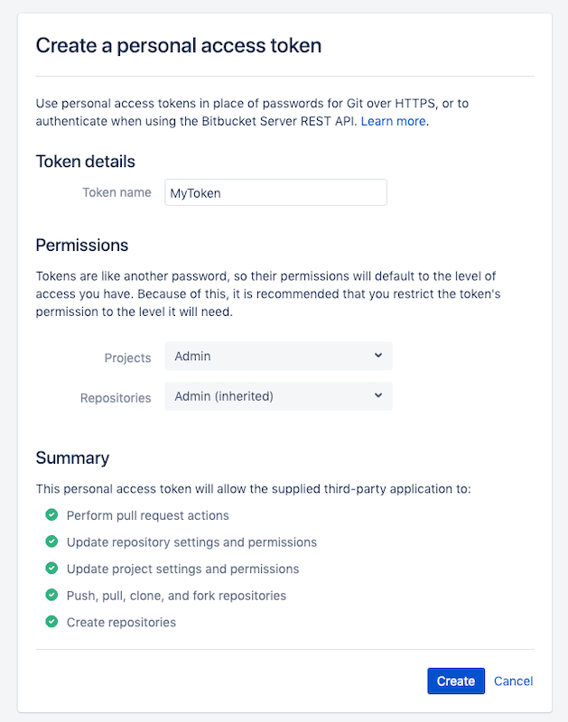568x722 pixels.
Task: Click the "Repositories" field label
Action: point(116,397)
